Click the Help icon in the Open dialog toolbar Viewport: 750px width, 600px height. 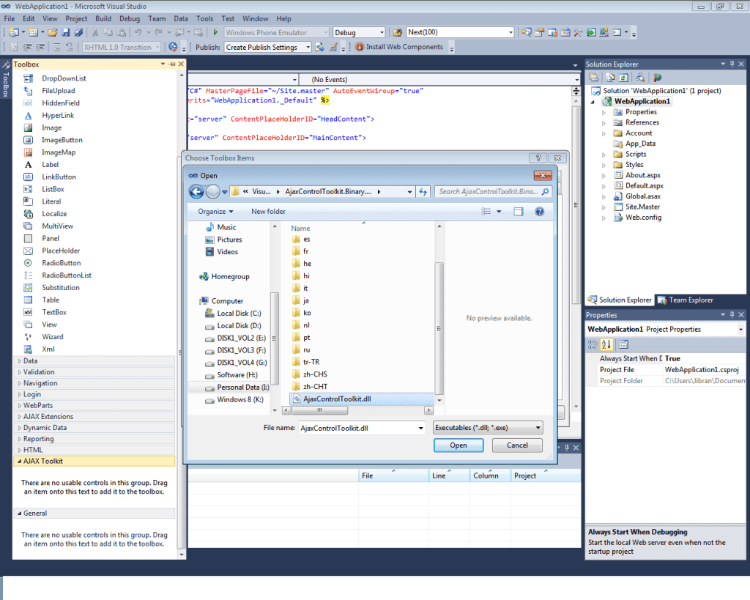click(x=539, y=212)
